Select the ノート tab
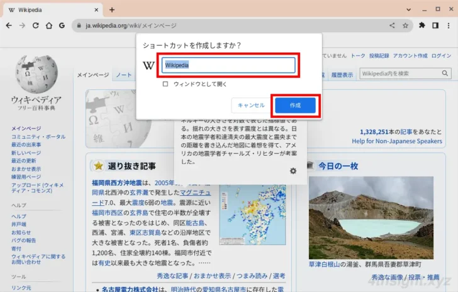The width and height of the screenshot is (458, 292). point(124,75)
